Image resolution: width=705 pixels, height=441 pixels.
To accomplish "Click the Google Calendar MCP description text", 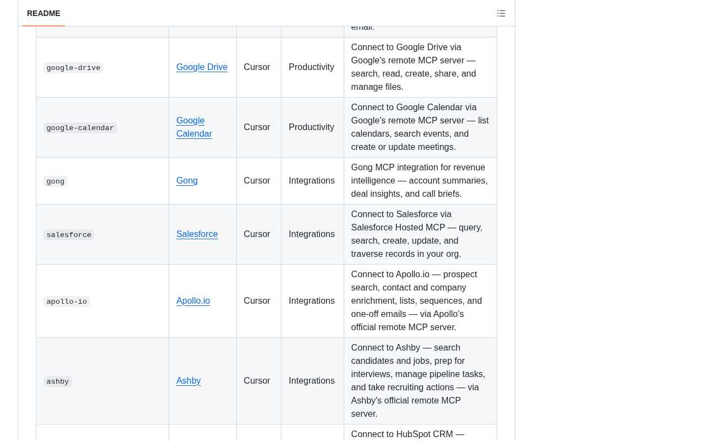I will point(420,127).
